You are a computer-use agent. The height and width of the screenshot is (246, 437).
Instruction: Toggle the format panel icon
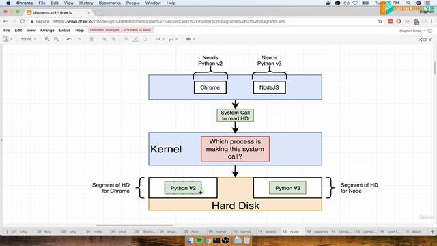pos(425,40)
